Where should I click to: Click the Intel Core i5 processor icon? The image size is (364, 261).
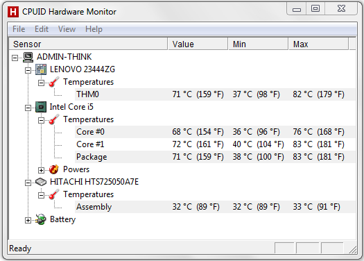(41, 107)
